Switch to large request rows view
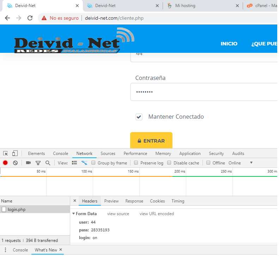 point(74,163)
